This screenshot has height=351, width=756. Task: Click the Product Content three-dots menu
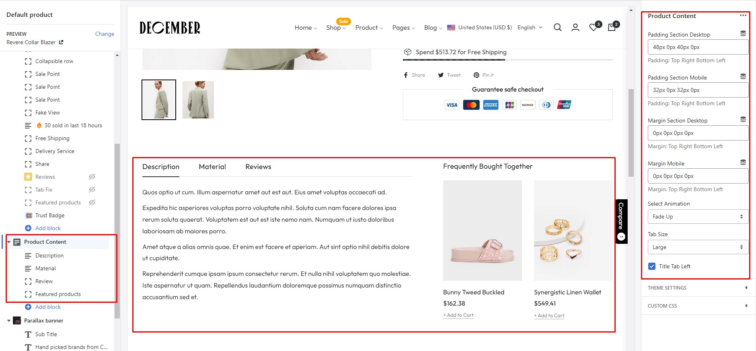click(743, 16)
